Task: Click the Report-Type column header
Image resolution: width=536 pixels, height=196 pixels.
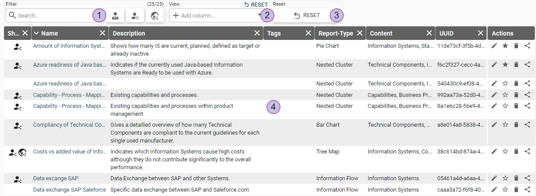Action: [x=335, y=33]
